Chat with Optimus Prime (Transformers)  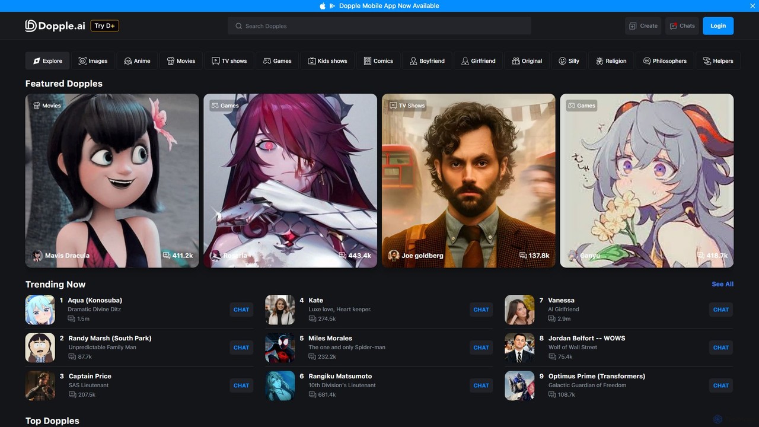coord(721,385)
